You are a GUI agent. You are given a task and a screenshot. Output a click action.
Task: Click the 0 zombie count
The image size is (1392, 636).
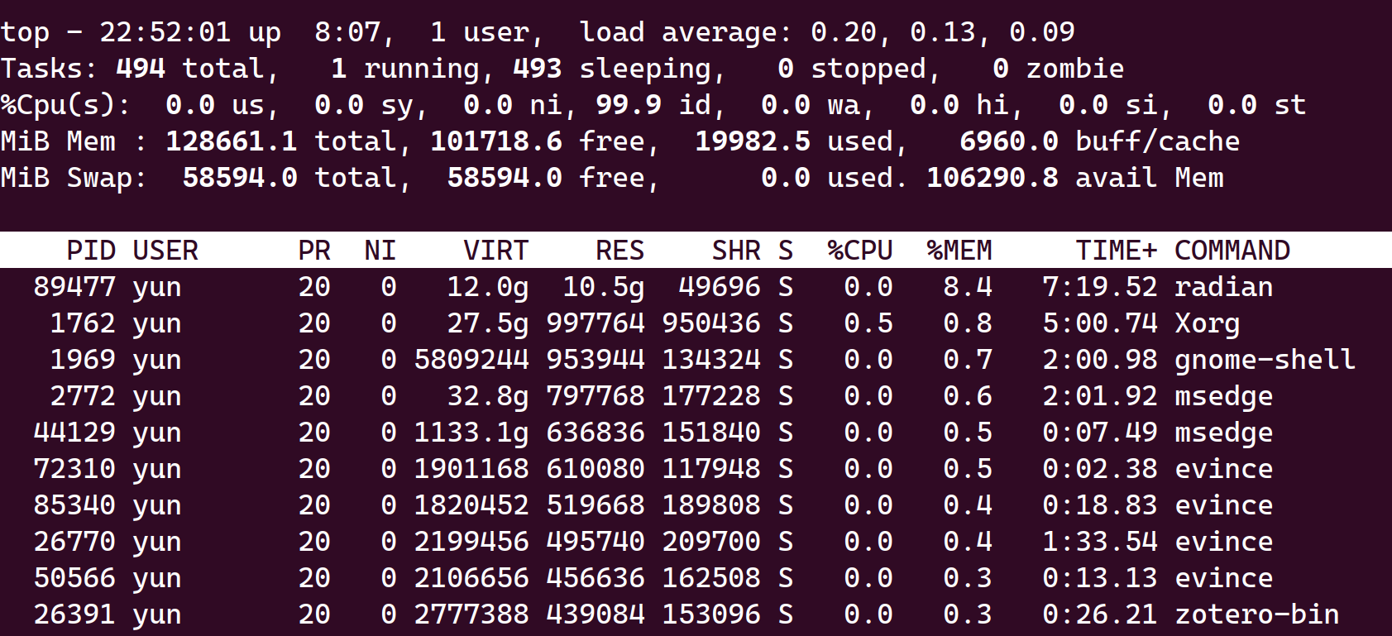[x=1001, y=69]
